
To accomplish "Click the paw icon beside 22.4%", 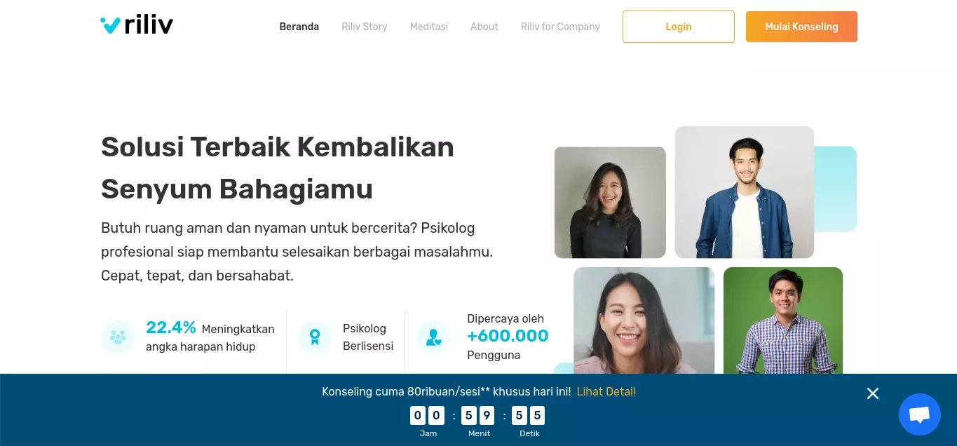I will pos(118,337).
